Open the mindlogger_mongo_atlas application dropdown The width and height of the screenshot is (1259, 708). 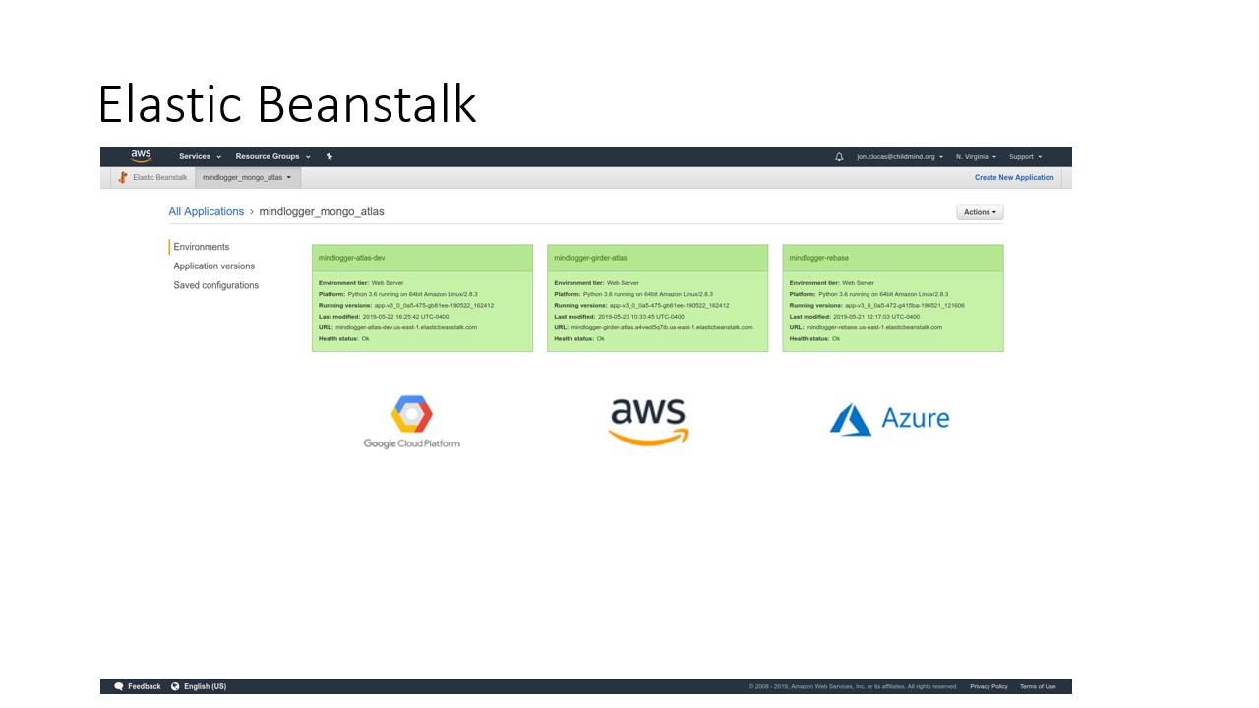pos(247,178)
